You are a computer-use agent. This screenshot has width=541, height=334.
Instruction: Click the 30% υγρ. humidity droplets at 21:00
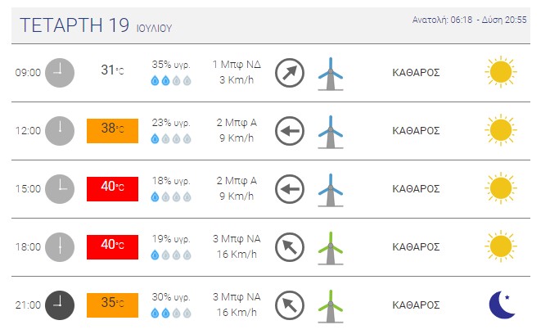click(171, 314)
